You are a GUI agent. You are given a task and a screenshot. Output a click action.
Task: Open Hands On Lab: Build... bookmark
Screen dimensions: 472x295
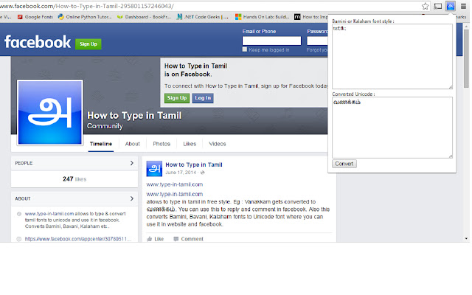coord(263,17)
